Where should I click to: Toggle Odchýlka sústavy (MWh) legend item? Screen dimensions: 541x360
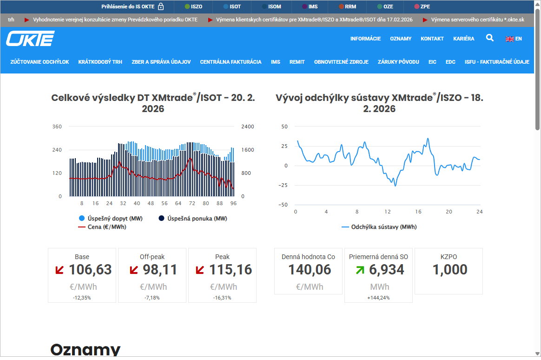pos(379,227)
